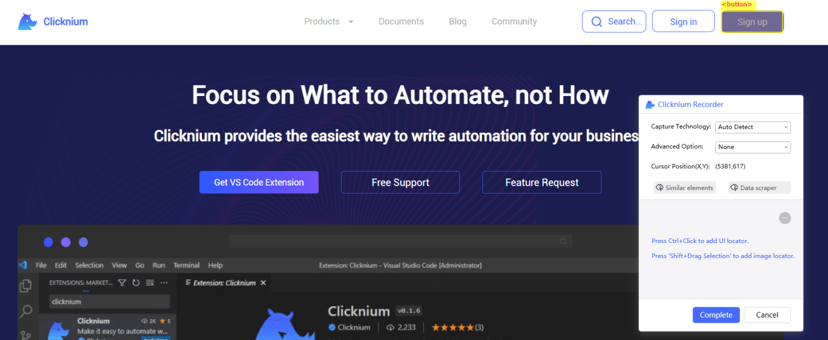This screenshot has height=340, width=828.
Task: Go to Blog in top navigation
Action: pos(458,21)
